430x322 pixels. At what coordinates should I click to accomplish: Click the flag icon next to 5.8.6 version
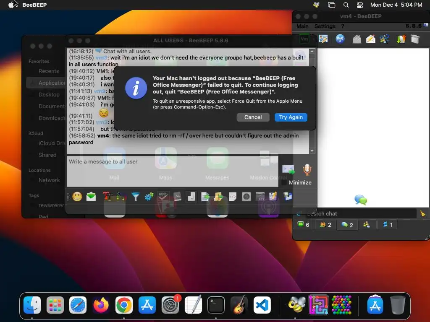click(x=426, y=26)
